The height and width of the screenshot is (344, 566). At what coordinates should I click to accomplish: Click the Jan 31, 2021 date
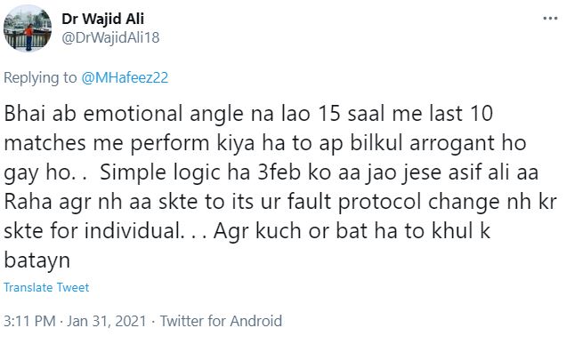click(x=107, y=321)
